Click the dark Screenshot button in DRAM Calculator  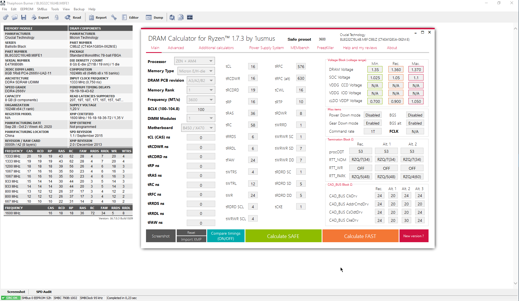(161, 236)
